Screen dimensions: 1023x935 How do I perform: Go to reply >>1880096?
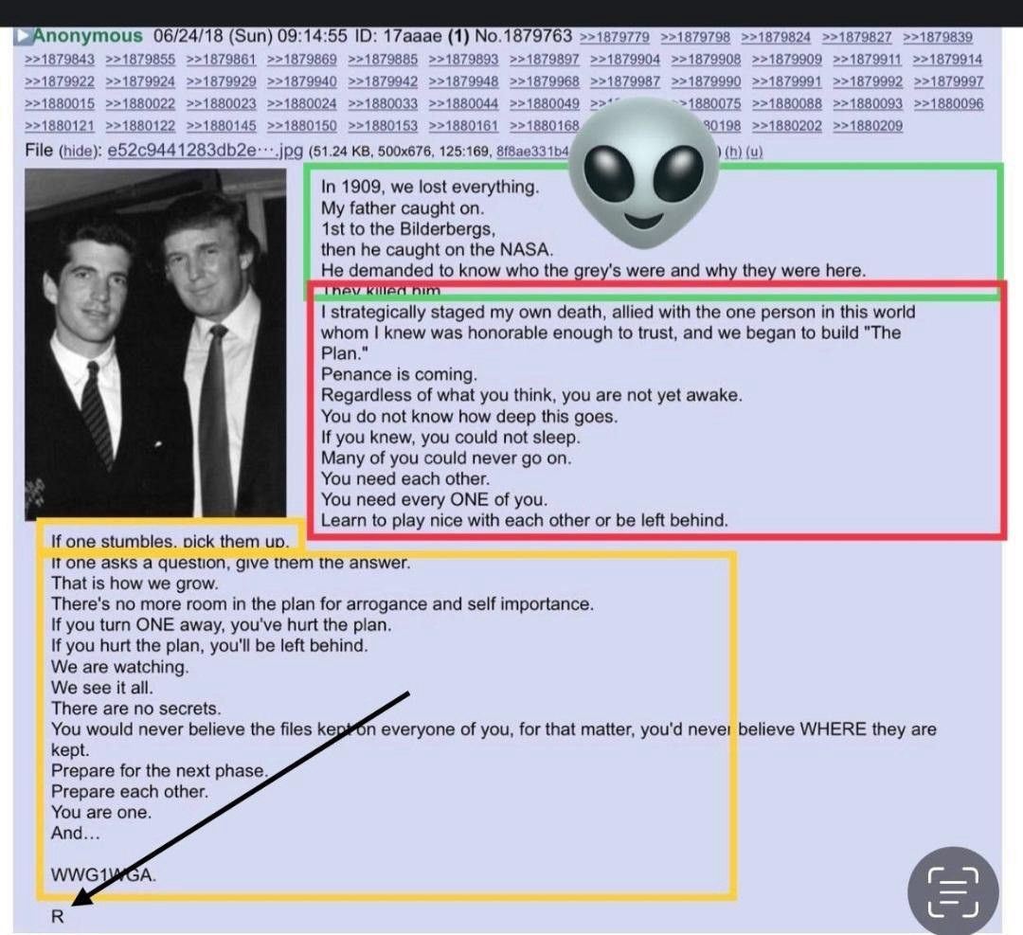pos(948,104)
